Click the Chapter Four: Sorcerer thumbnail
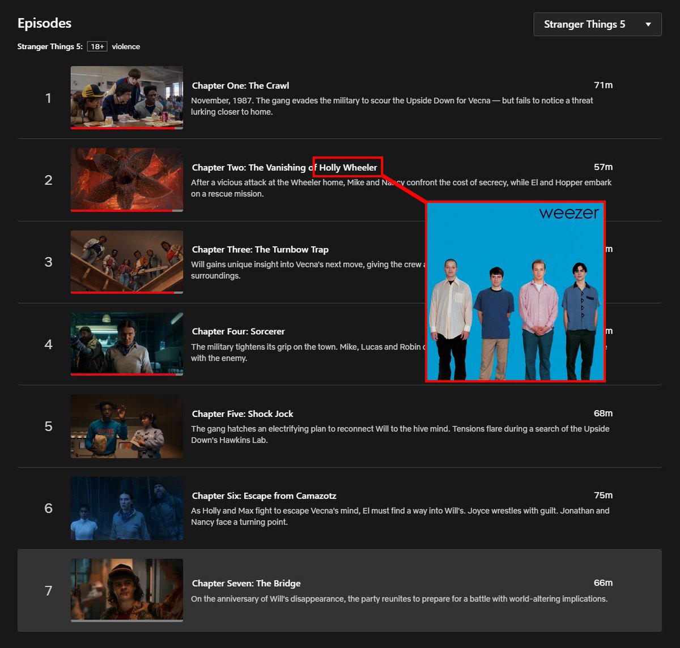 point(126,344)
